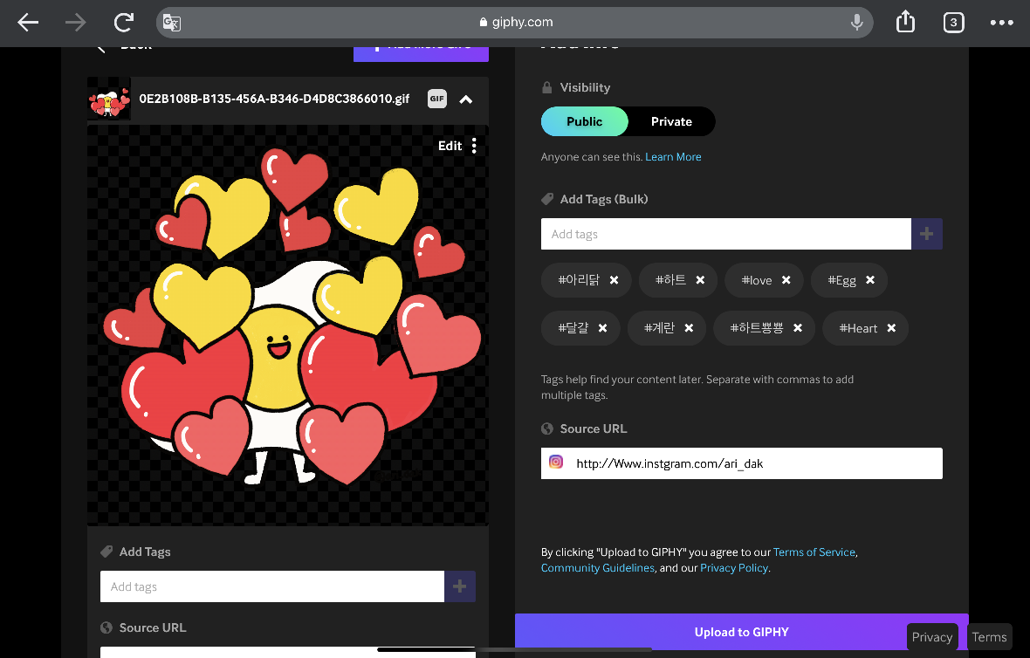Open the Learn More visibility link
Screen dimensions: 1030x658
click(673, 157)
